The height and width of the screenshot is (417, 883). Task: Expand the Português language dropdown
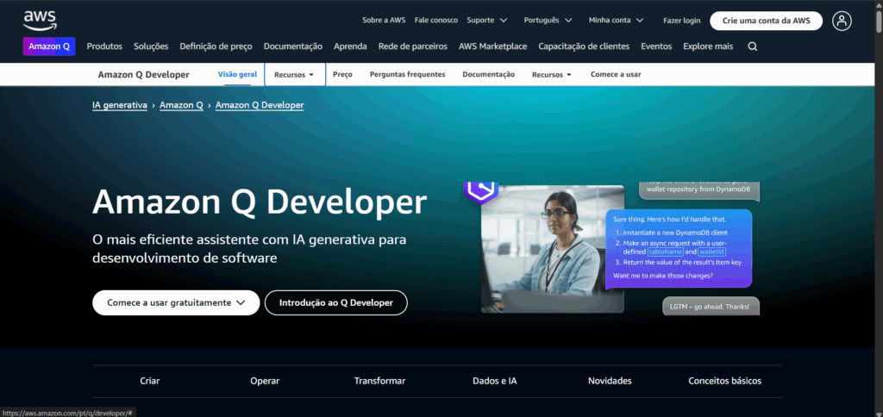[548, 21]
